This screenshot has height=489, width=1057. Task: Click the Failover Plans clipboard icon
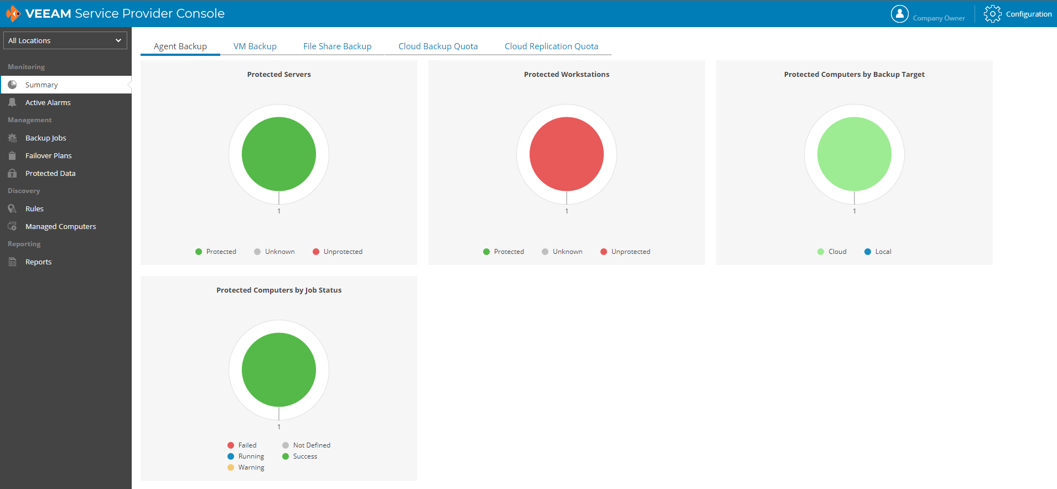(x=12, y=155)
